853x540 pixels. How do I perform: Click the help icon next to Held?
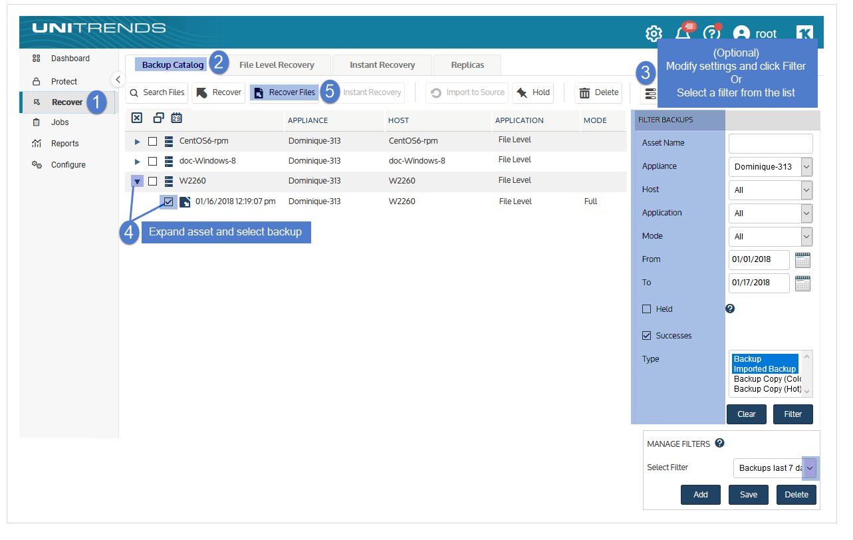(x=730, y=309)
